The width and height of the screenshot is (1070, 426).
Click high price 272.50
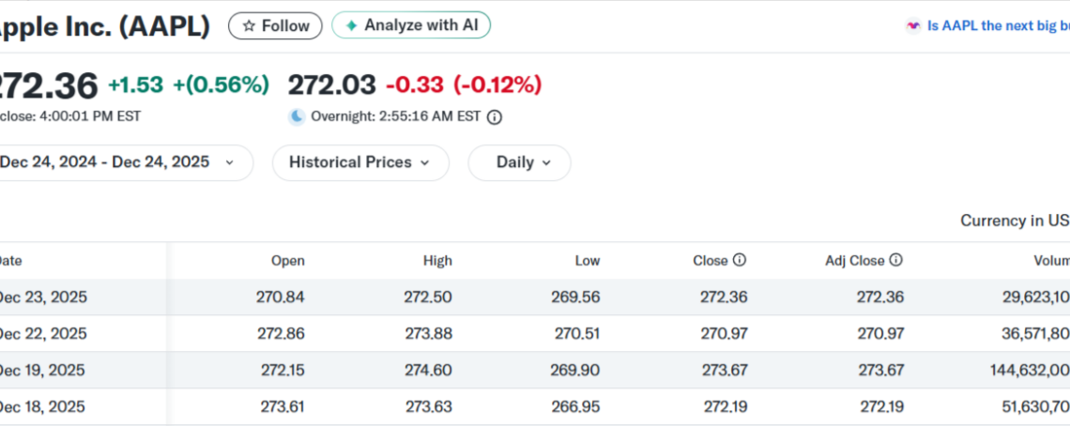coord(429,297)
